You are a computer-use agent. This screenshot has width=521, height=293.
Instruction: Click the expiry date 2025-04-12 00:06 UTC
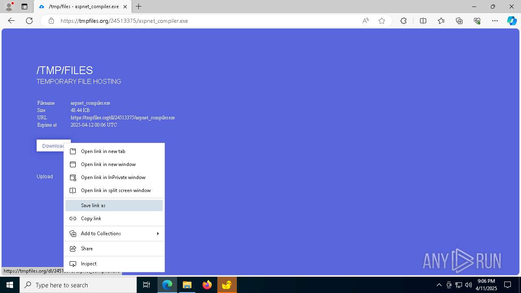point(94,125)
